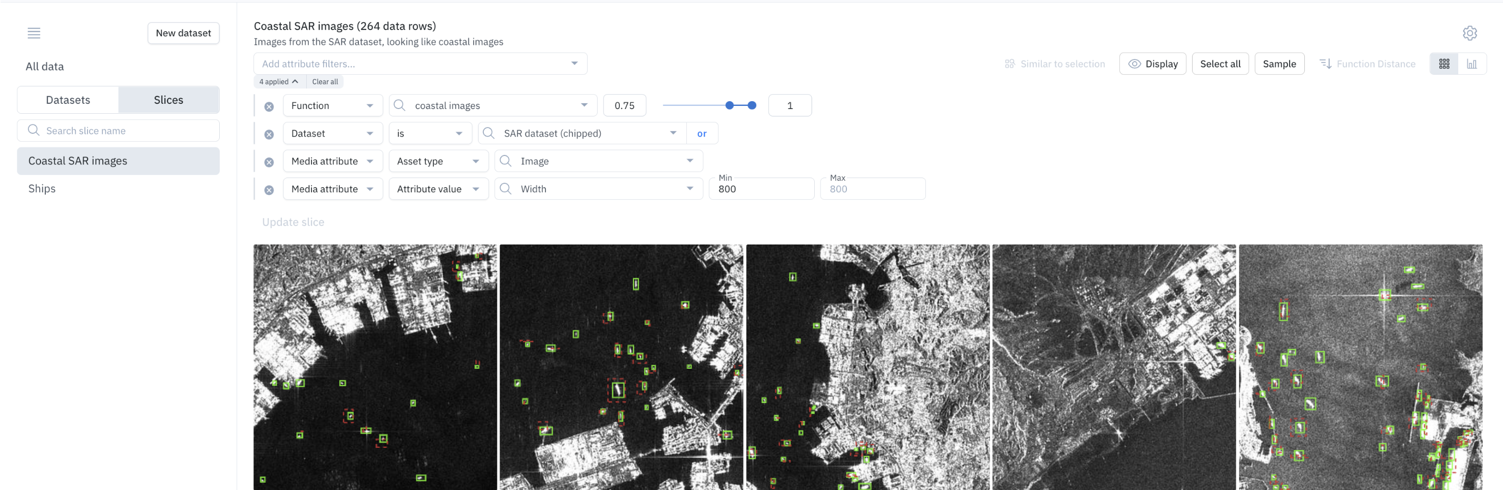The width and height of the screenshot is (1503, 490).
Task: Switch to the Datasets tab
Action: coord(67,100)
